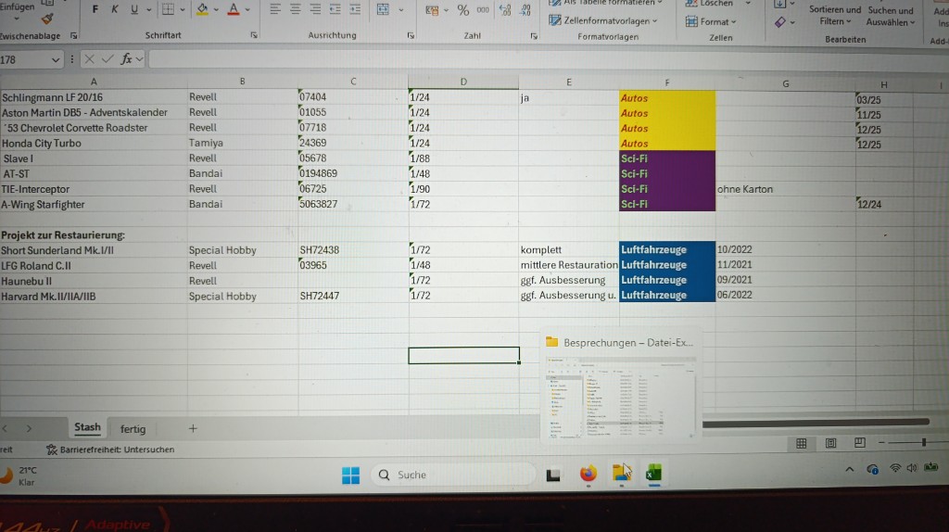This screenshot has height=532, width=949.
Task: Click the merge cells icon
Action: tap(383, 9)
